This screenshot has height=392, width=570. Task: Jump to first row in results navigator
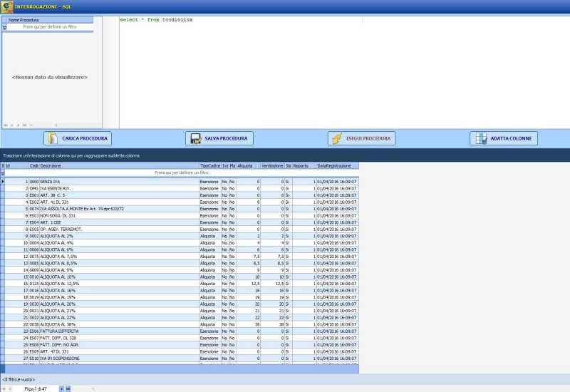pos(4,388)
